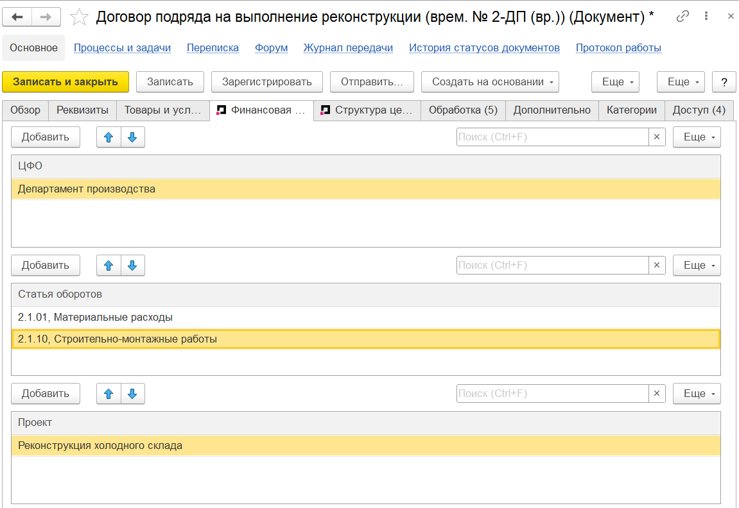Select row Реконструкция холодного склада
Viewport: 739px width, 508px height.
tap(366, 445)
